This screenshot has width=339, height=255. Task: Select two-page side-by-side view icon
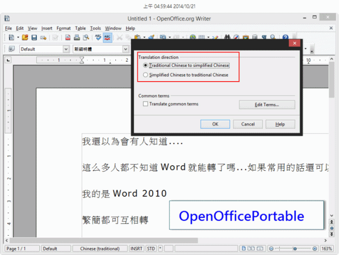point(251,248)
